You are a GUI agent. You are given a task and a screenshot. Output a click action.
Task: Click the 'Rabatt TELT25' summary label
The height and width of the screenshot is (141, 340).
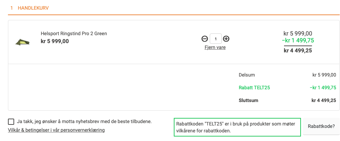coord(254,88)
